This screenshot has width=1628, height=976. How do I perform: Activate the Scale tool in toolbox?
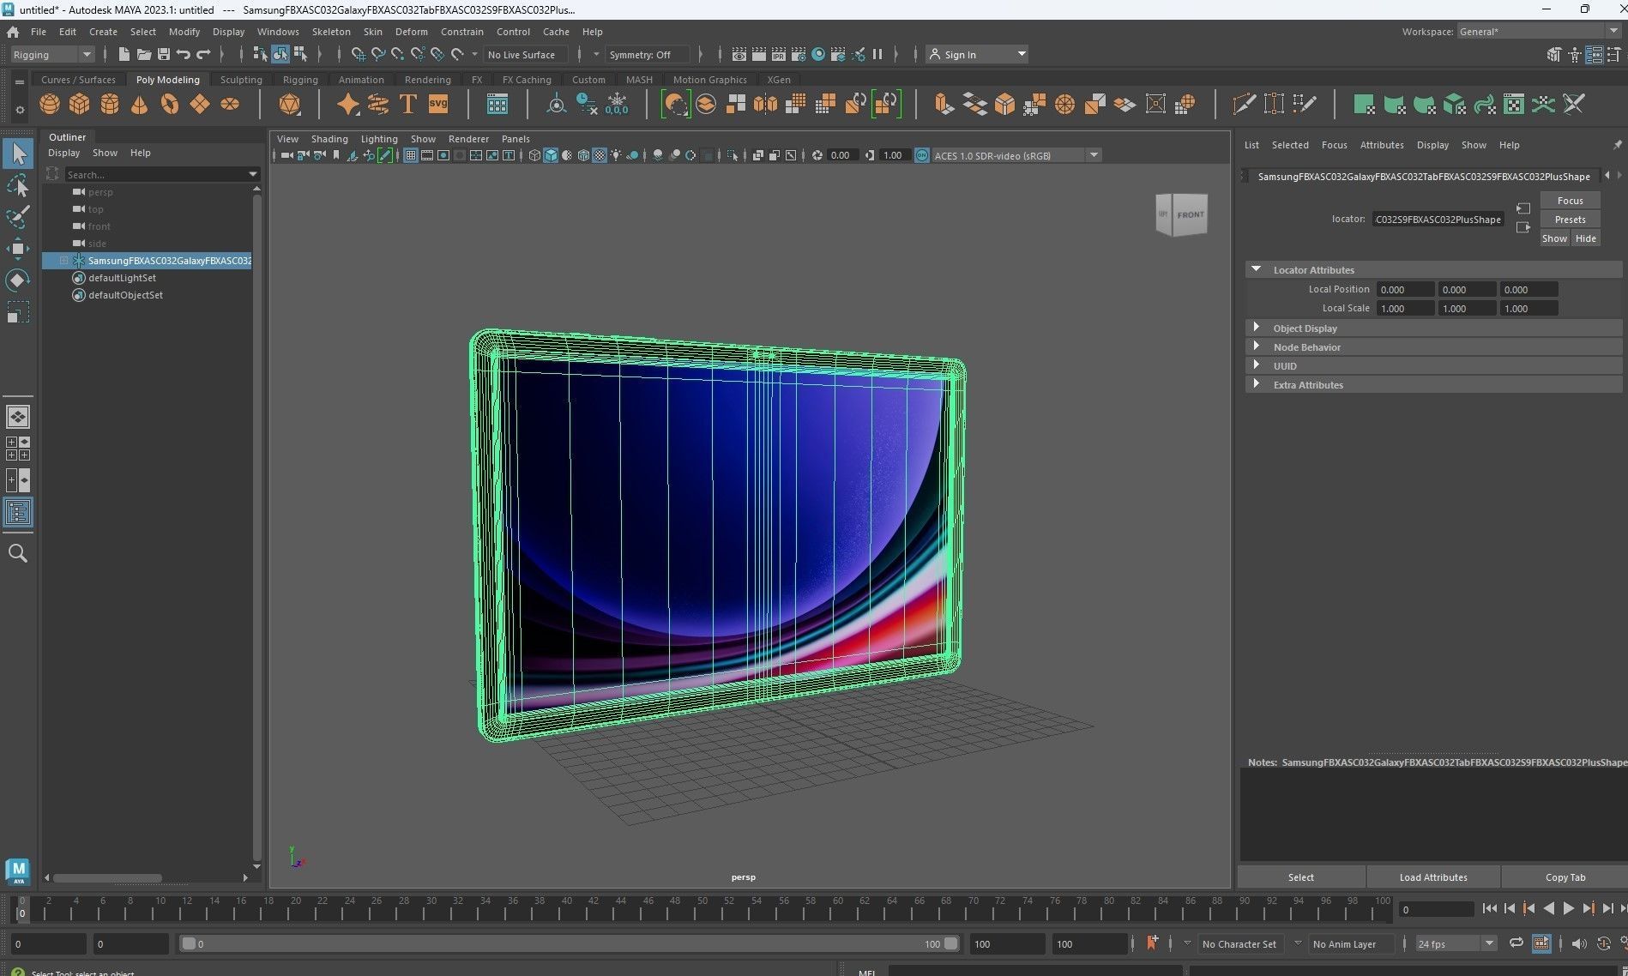click(18, 311)
